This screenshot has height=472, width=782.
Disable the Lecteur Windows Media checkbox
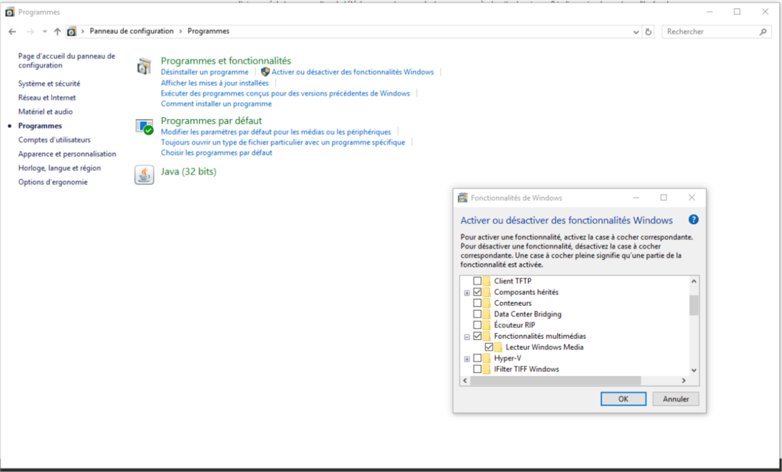tap(489, 347)
